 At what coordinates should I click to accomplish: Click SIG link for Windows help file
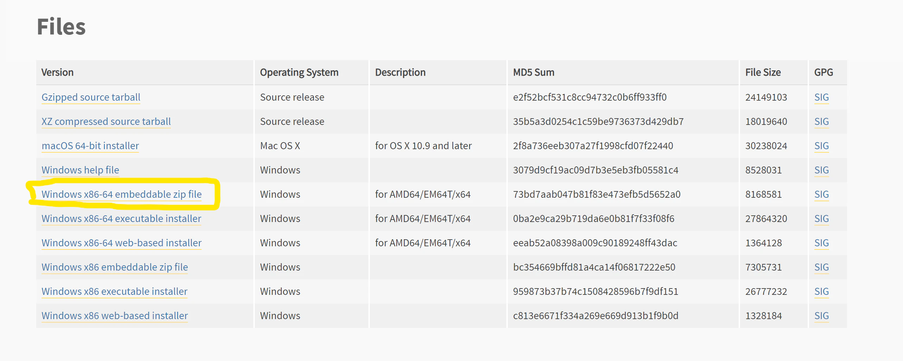[x=821, y=170]
